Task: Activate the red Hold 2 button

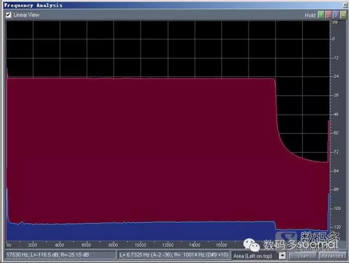Action: [x=328, y=15]
